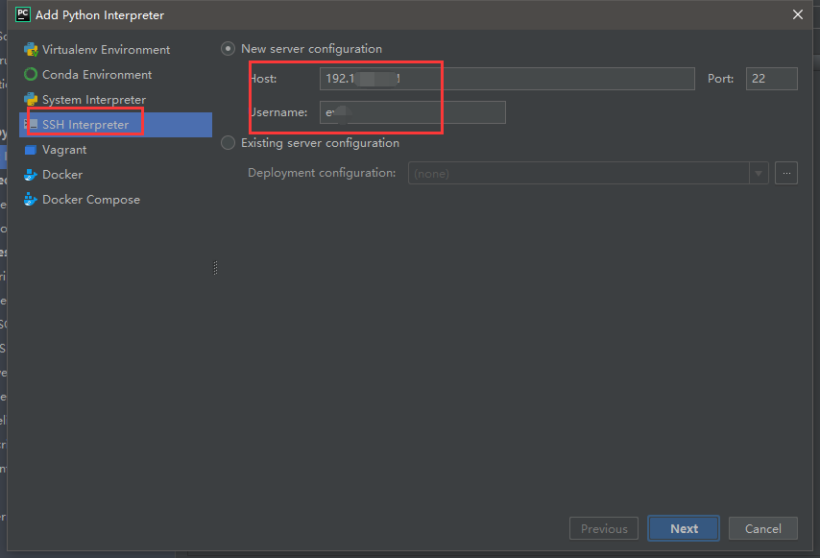Click the green Conda Environment ring icon
The width and height of the screenshot is (820, 558).
[x=31, y=75]
